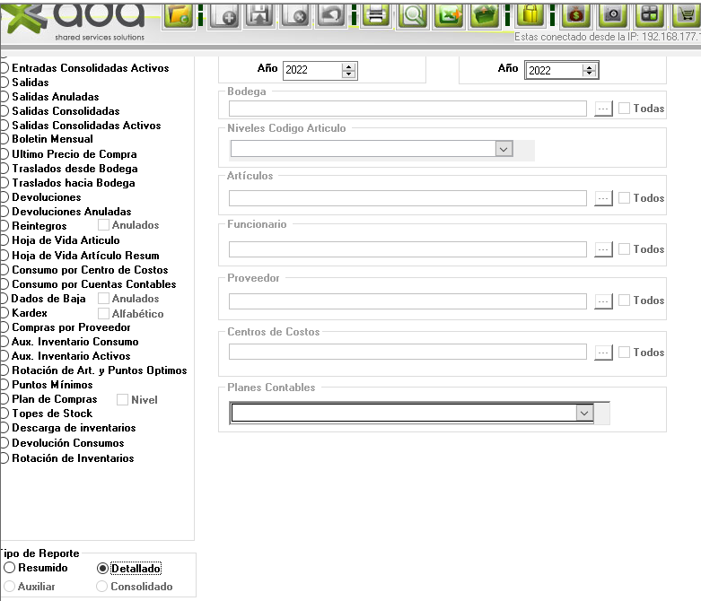Click the Centros de Costos ellipsis button
This screenshot has height=601, width=701.
click(603, 353)
